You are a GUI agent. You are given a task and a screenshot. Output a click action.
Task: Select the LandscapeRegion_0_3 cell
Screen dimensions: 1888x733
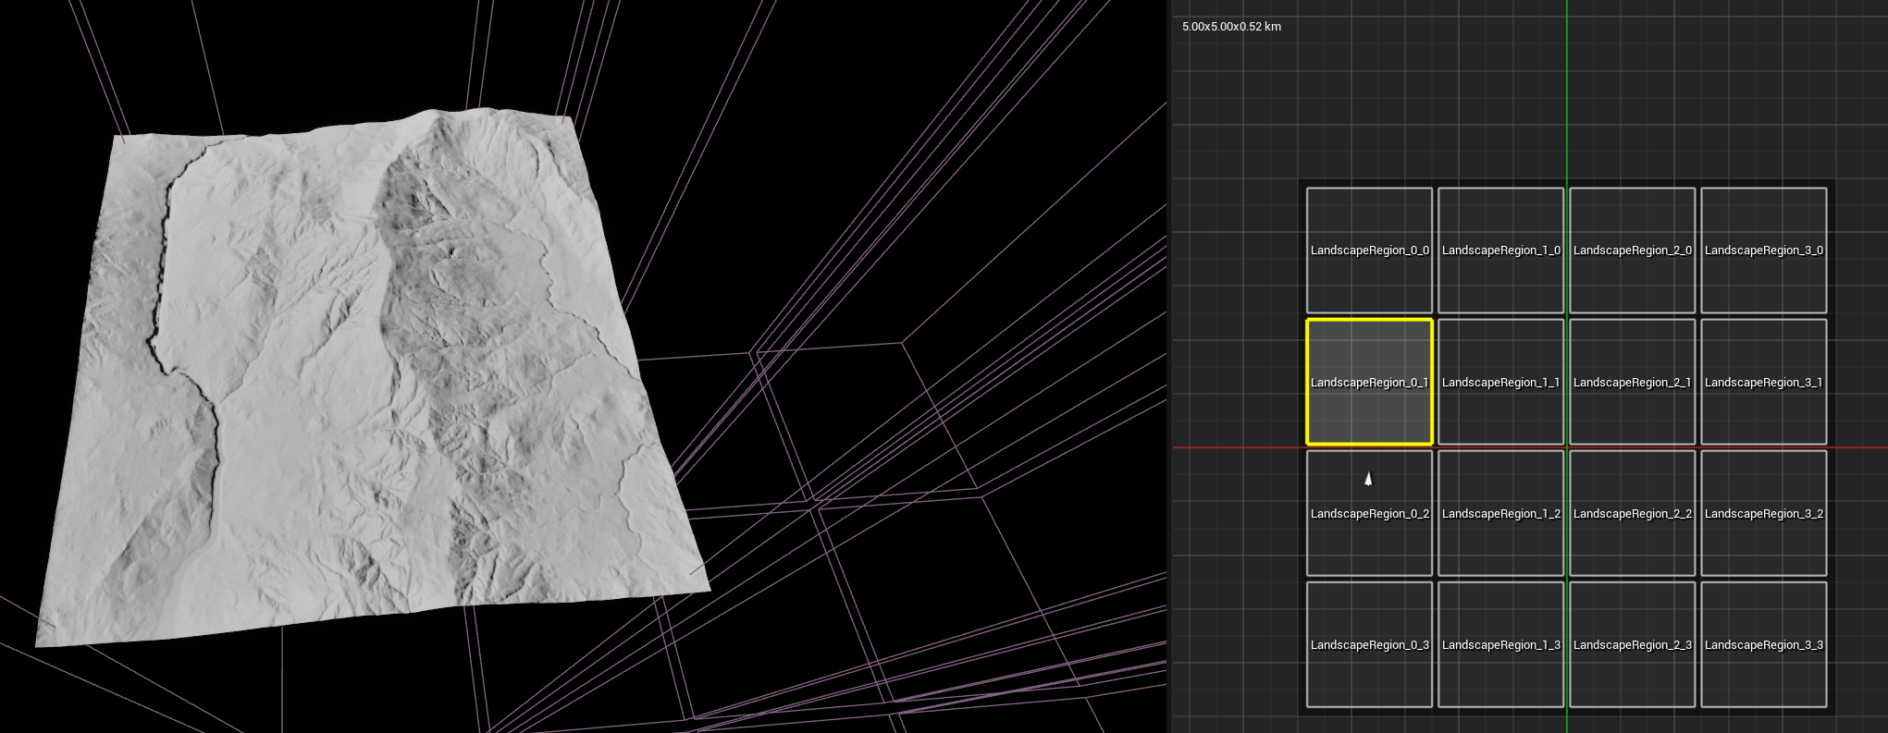[1369, 644]
